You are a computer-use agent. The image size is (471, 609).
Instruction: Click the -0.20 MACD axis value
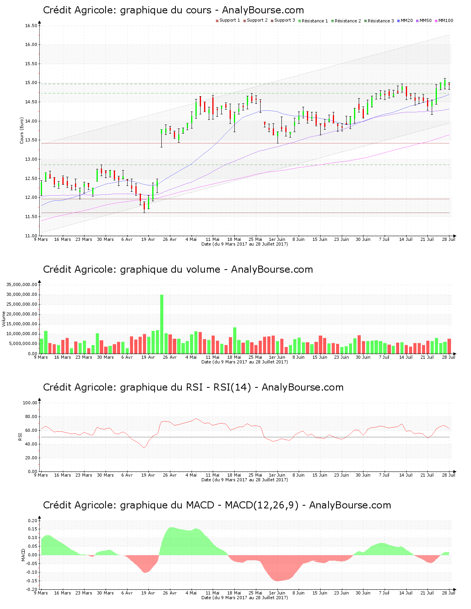(x=33, y=589)
